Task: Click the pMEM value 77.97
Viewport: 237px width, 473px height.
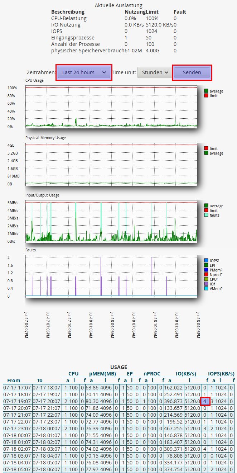Action: [x=92, y=469]
